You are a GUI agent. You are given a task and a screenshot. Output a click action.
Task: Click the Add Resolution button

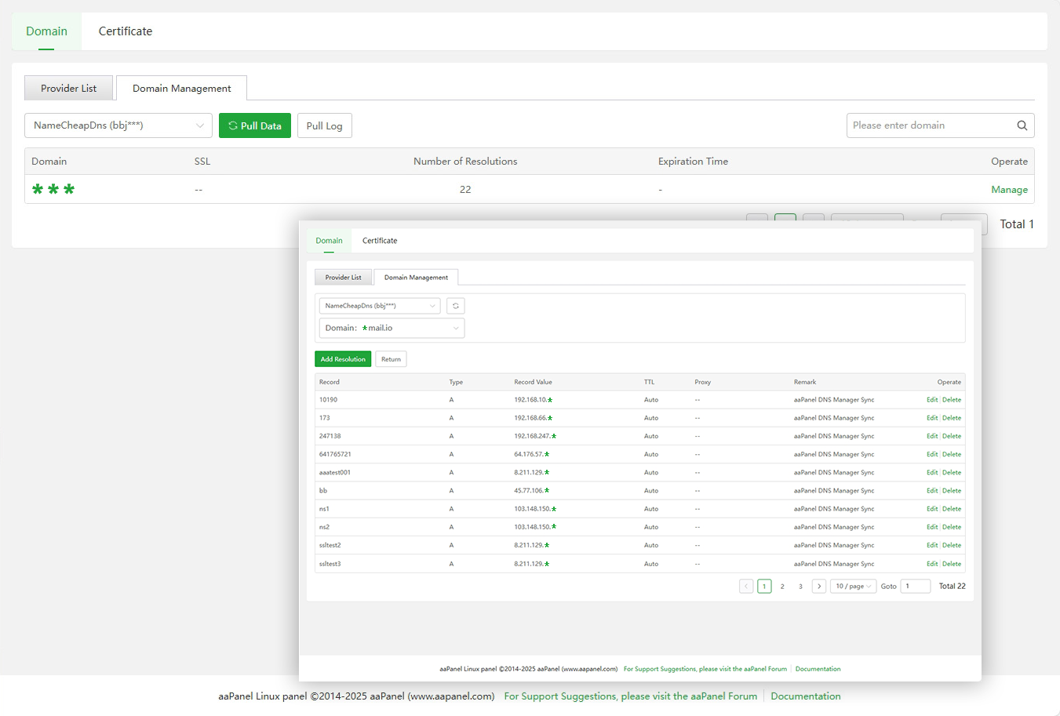(x=343, y=359)
